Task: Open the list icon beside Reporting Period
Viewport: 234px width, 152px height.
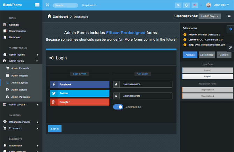Action: coord(229,16)
